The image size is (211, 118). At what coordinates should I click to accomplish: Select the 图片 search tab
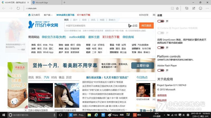[75, 20]
